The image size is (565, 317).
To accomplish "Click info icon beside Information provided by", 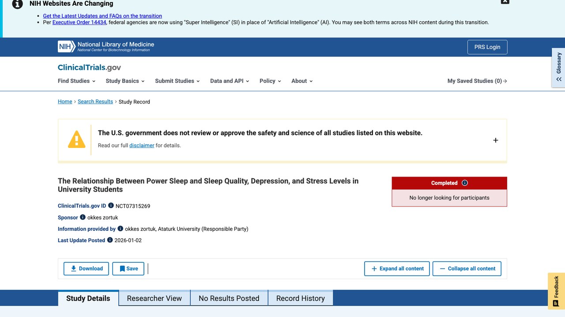I will [120, 229].
